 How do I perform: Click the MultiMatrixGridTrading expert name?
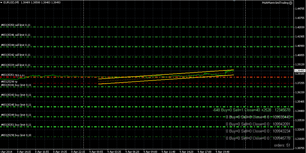pos(275,3)
